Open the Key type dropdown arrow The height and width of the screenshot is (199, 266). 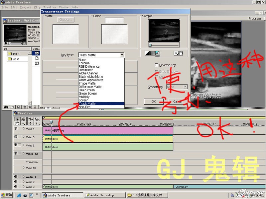point(122,55)
